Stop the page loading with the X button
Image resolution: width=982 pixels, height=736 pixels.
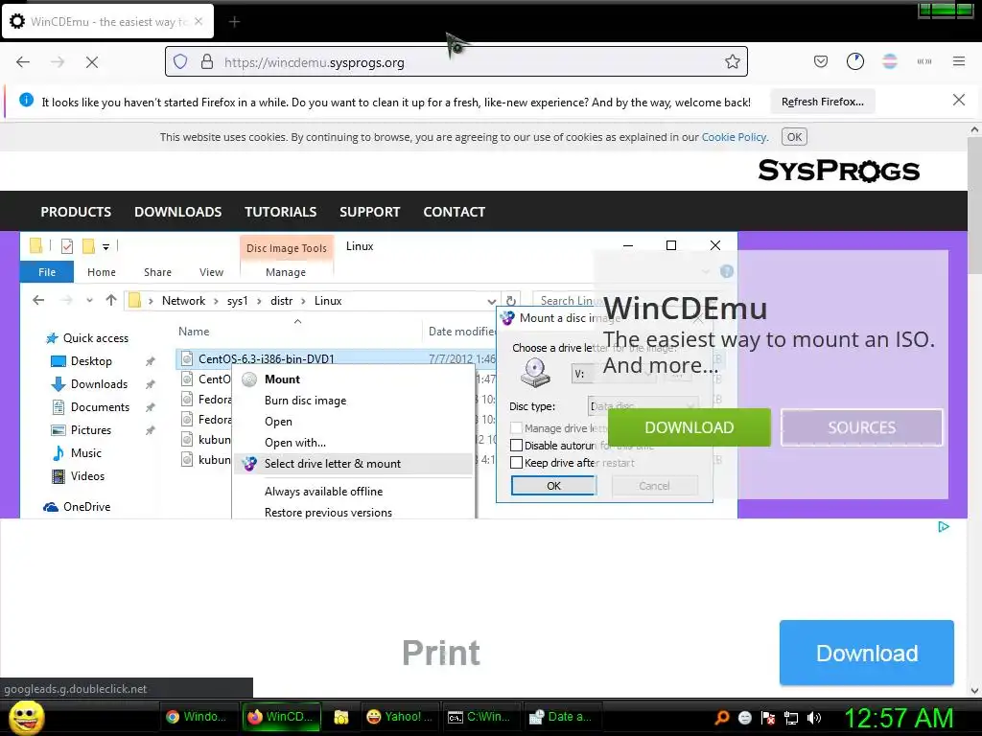(x=92, y=62)
